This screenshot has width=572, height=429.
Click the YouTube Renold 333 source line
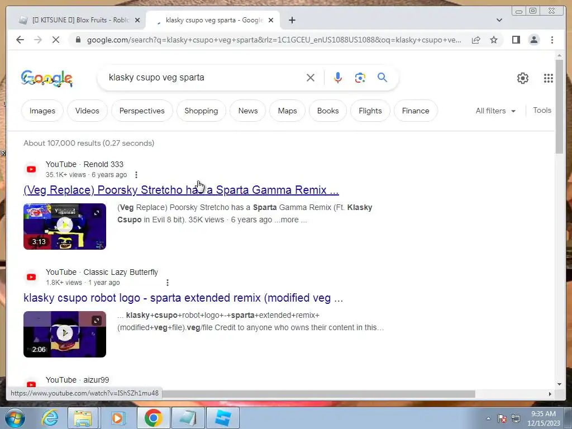[x=84, y=164]
